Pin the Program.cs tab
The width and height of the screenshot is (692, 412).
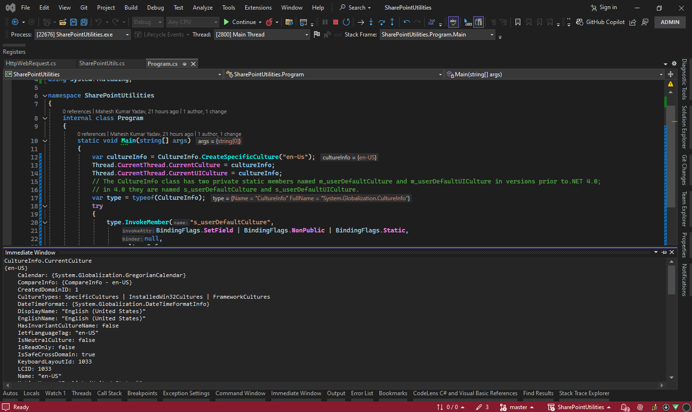(x=185, y=63)
